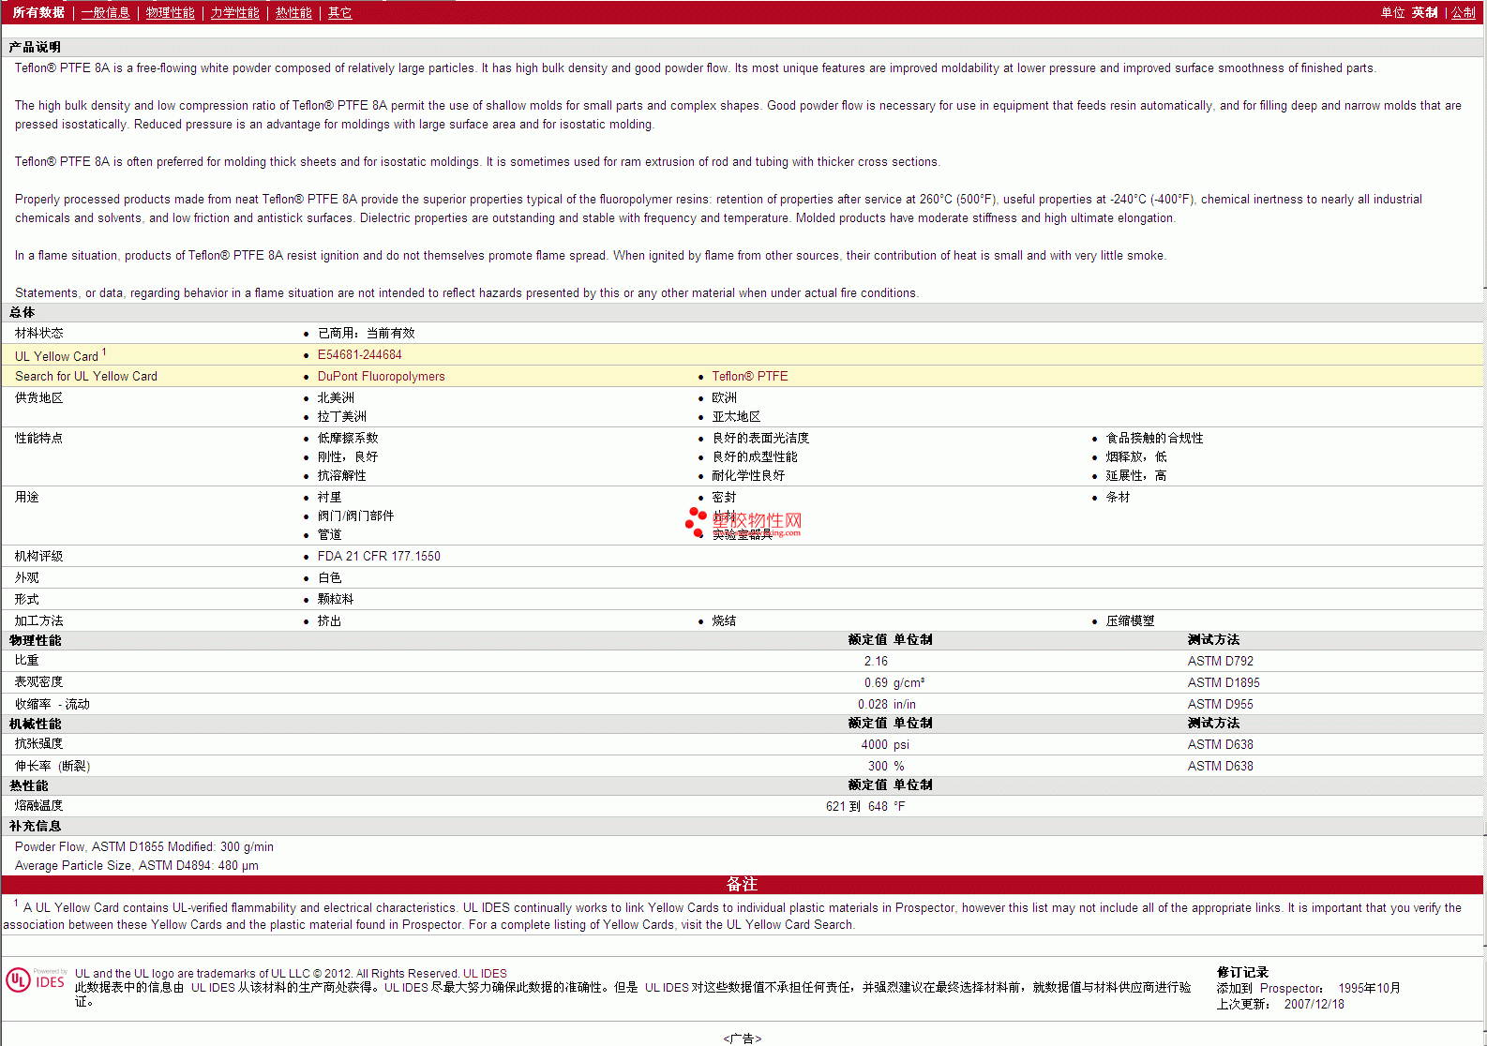Click the 良好的表面光洁度 feature
This screenshot has height=1046, width=1487.
(x=760, y=439)
